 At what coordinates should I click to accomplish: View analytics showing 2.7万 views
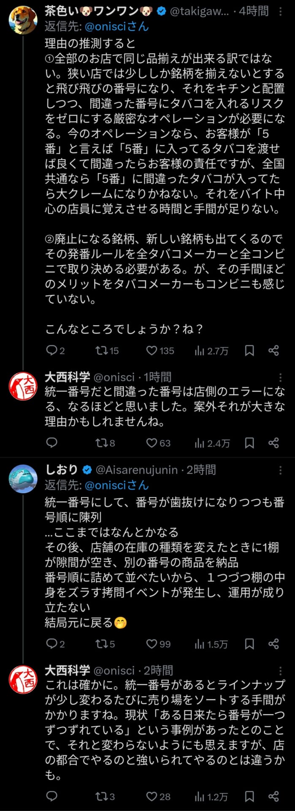(211, 351)
